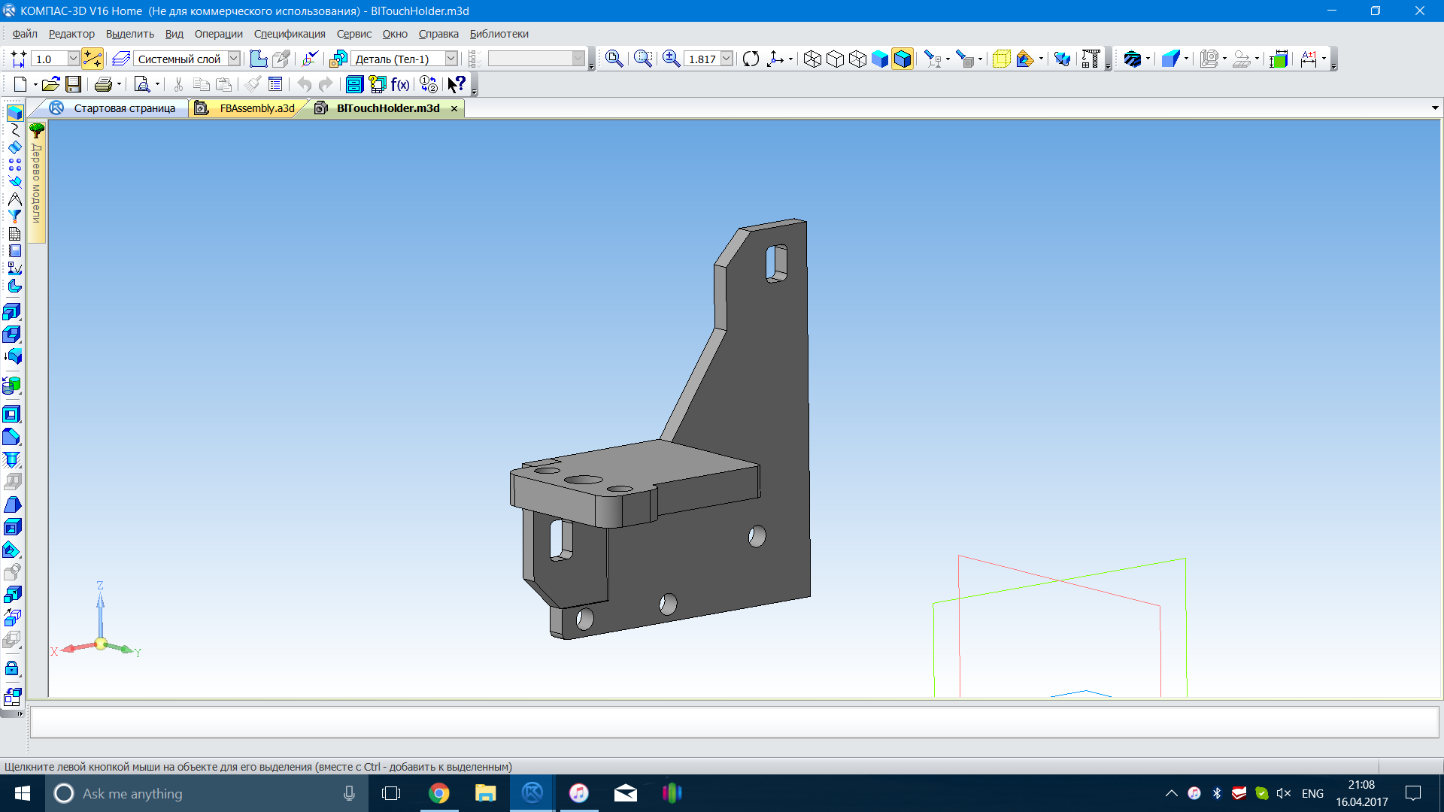Image resolution: width=1444 pixels, height=812 pixels.
Task: Select the shaded display mode
Action: tap(880, 59)
